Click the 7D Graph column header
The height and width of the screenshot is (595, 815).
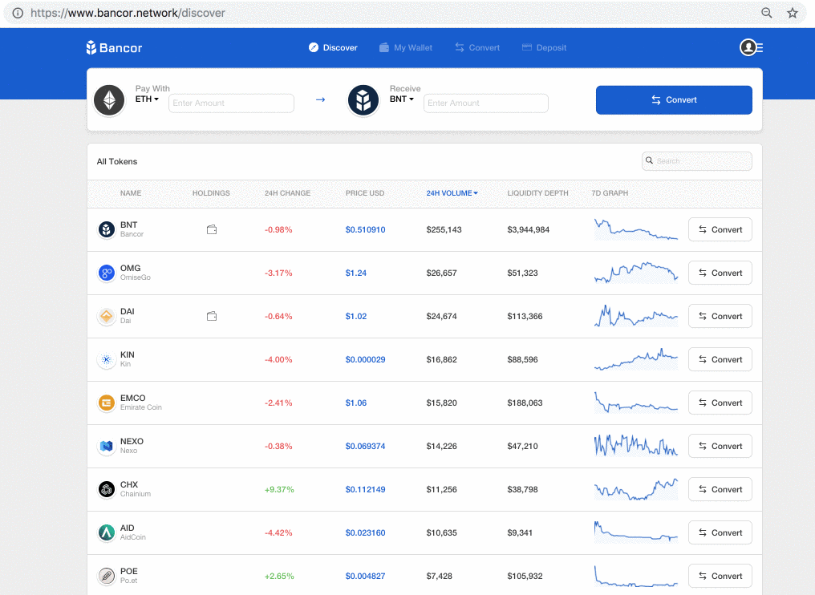[610, 192]
